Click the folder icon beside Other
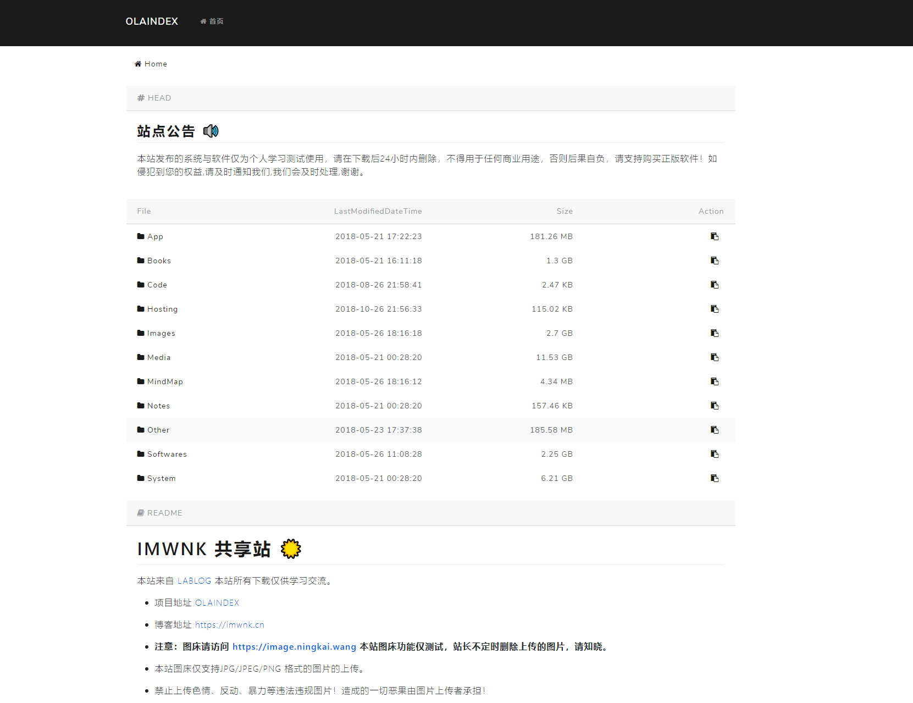Image resolution: width=913 pixels, height=703 pixels. pyautogui.click(x=141, y=430)
